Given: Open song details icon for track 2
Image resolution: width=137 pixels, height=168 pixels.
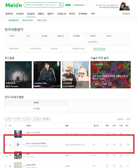Looking at the screenshot, I should click(24, 145).
